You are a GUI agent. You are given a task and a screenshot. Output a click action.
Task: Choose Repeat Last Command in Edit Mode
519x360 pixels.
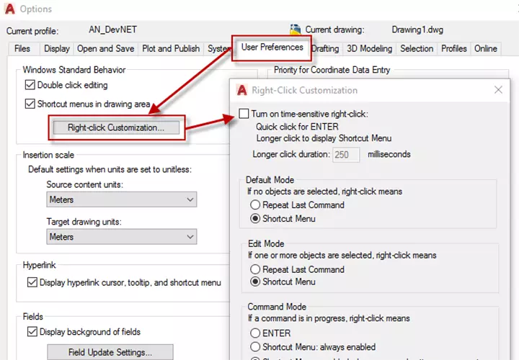(255, 269)
